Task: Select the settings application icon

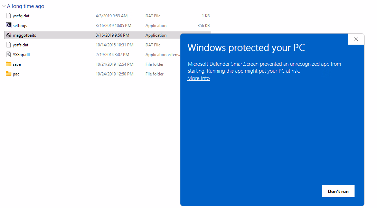Action: [x=9, y=25]
